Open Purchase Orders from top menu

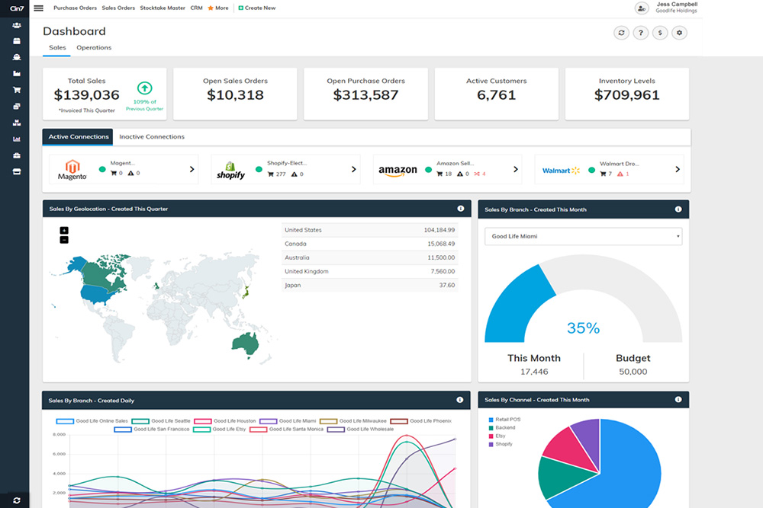pos(75,8)
